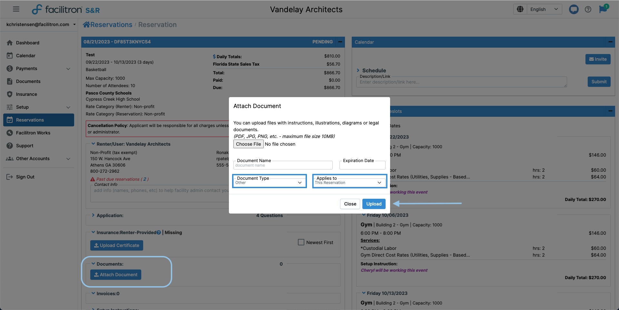Open the kchristensen account dropdown
The width and height of the screenshot is (619, 310).
click(x=41, y=24)
